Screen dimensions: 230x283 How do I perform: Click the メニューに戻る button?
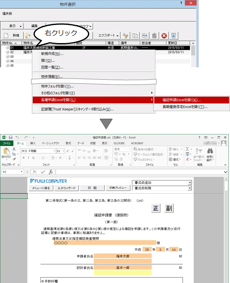pyautogui.click(x=41, y=188)
